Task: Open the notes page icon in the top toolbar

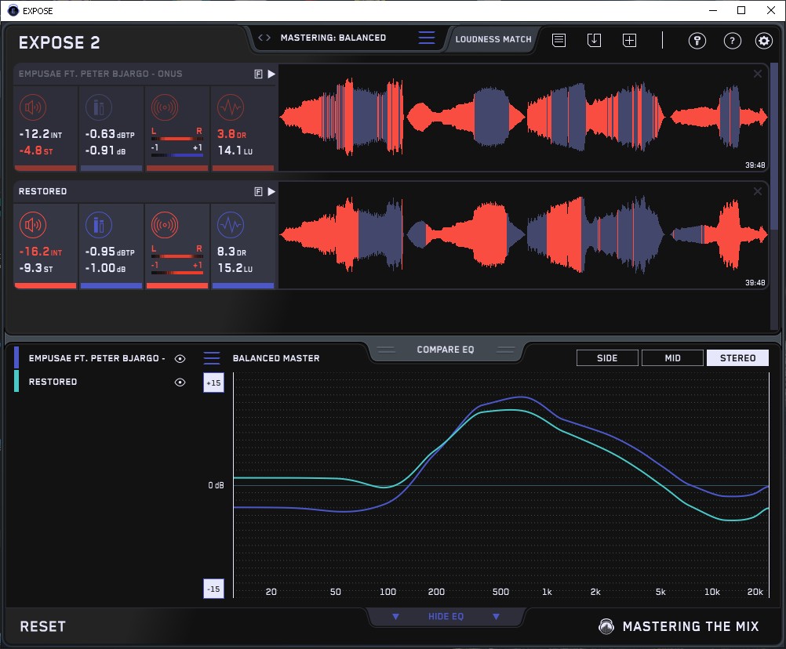Action: click(x=559, y=41)
